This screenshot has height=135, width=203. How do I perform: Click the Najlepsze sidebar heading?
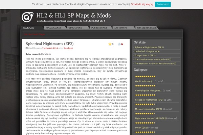coord(141,70)
